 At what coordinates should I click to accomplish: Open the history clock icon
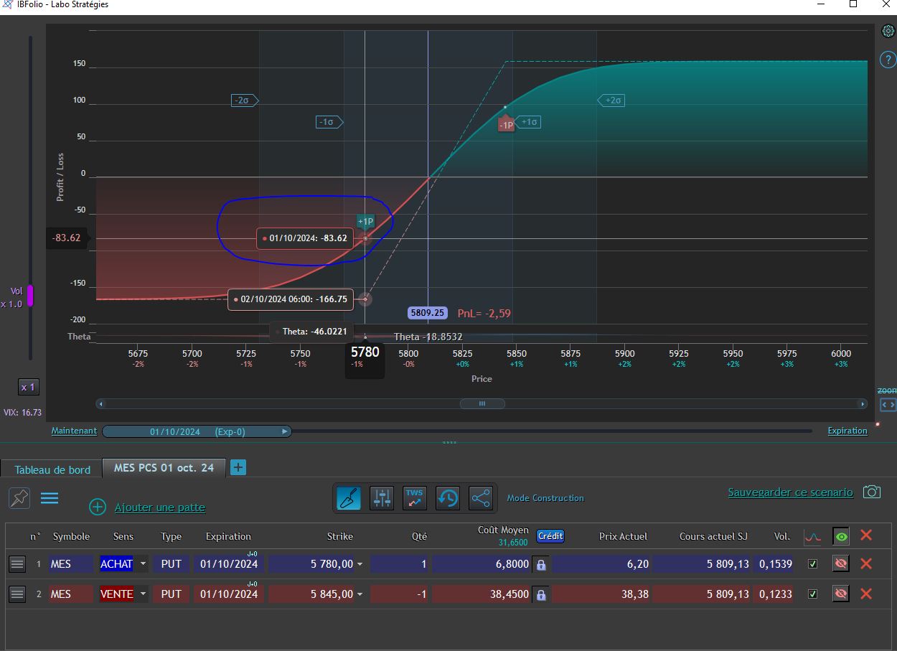[x=448, y=498]
